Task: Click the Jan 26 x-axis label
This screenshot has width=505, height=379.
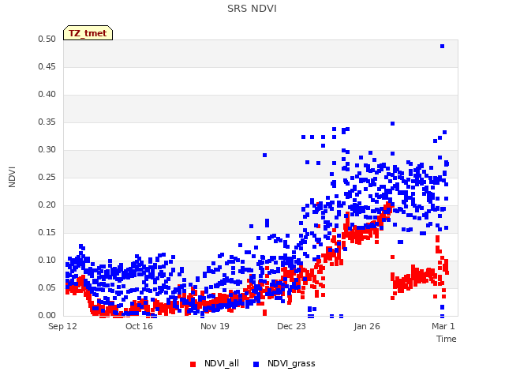Action: click(367, 326)
